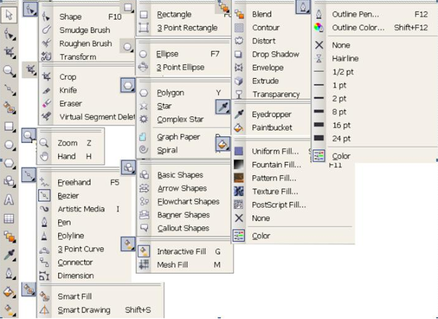Open Color docker from outline flyout

click(341, 156)
